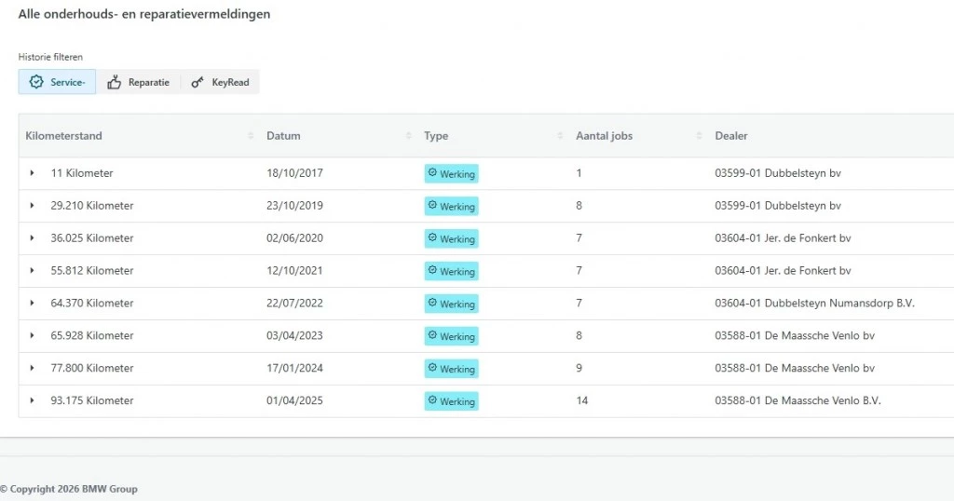Select the Werking tag for 01/04/2025
This screenshot has height=501, width=954.
[x=451, y=401]
